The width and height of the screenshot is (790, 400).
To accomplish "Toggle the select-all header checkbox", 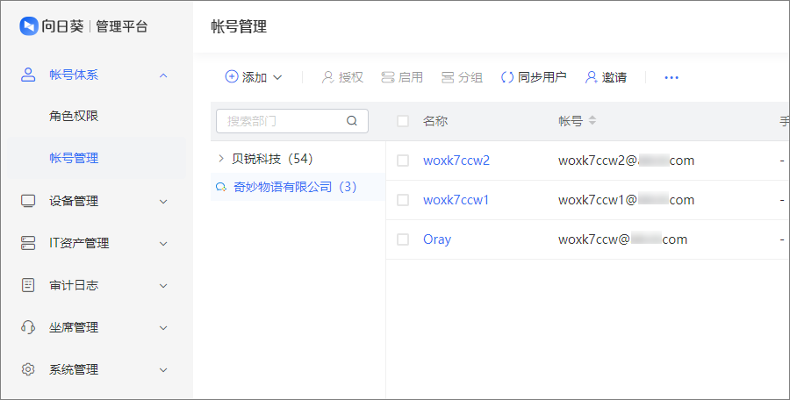I will tap(403, 121).
